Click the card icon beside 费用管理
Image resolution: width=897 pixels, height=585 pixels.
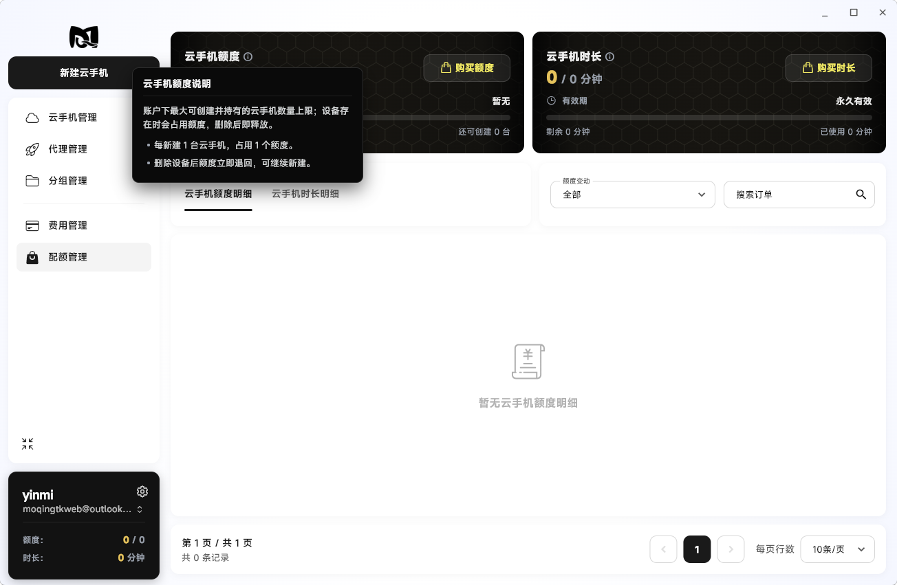(32, 225)
